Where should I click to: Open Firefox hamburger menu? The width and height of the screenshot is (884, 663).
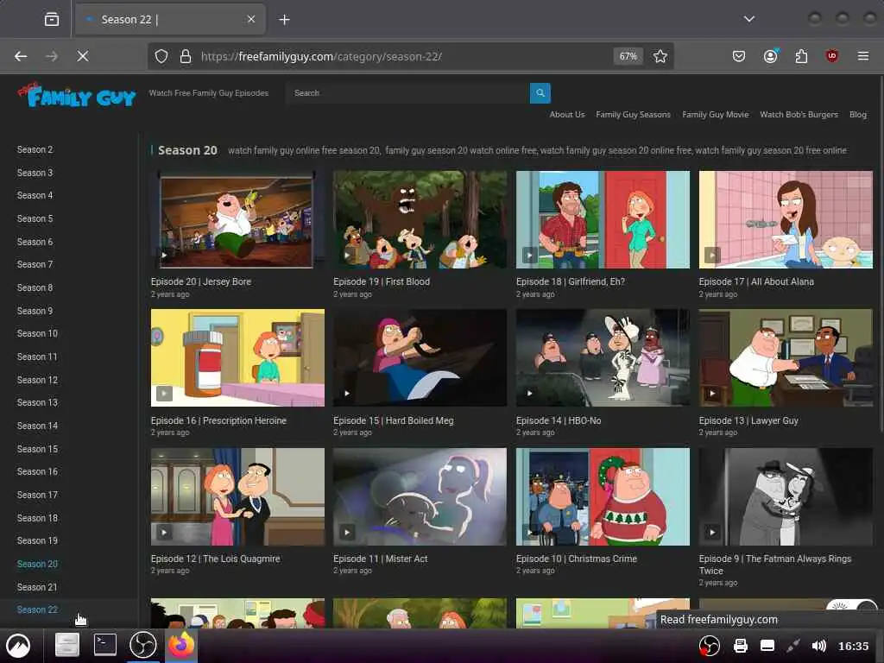coord(862,56)
